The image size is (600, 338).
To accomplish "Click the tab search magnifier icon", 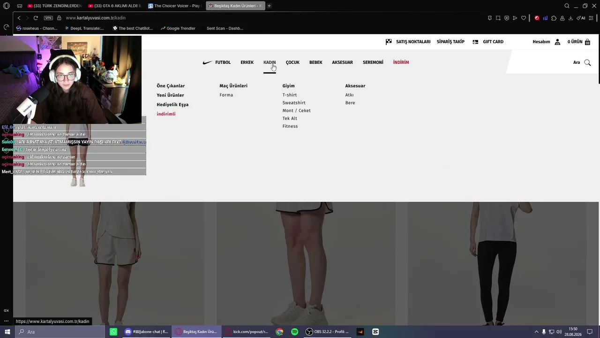I will click(567, 6).
